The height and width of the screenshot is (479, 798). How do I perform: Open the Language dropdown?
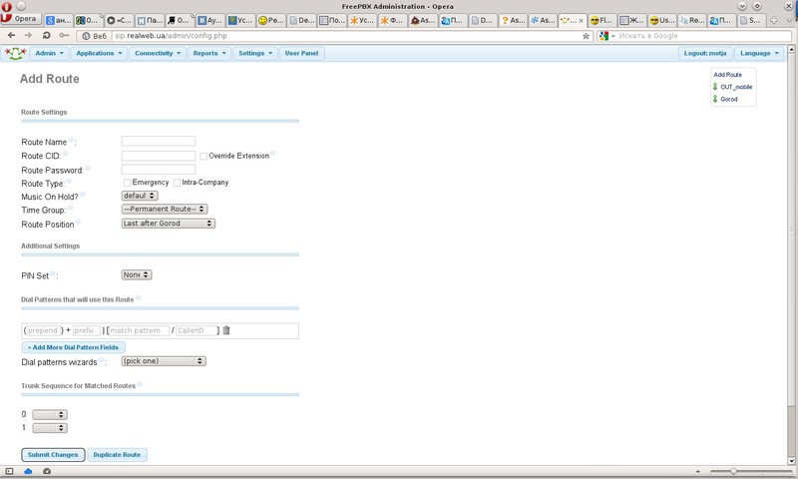759,53
